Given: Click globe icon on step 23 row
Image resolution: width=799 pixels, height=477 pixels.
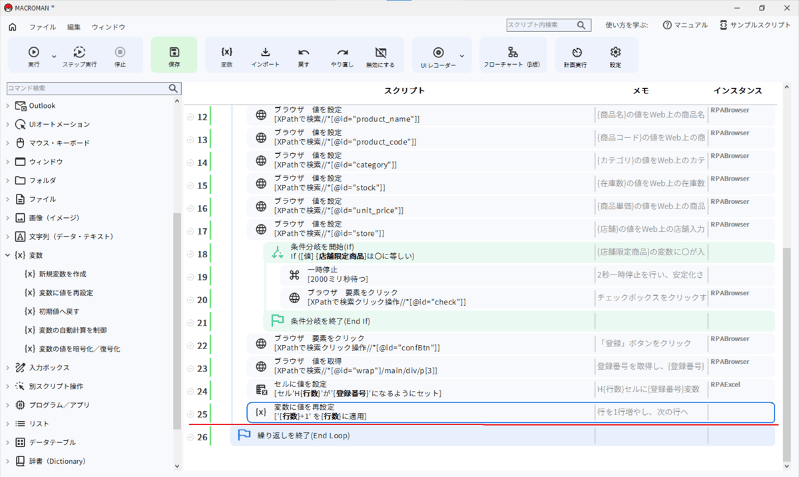Looking at the screenshot, I should [x=261, y=366].
